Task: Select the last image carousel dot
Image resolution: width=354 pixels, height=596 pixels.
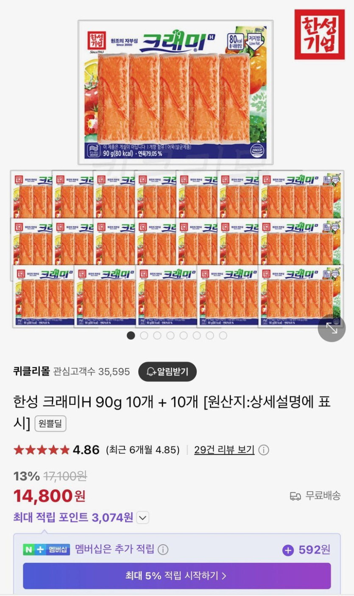Action: click(x=223, y=336)
